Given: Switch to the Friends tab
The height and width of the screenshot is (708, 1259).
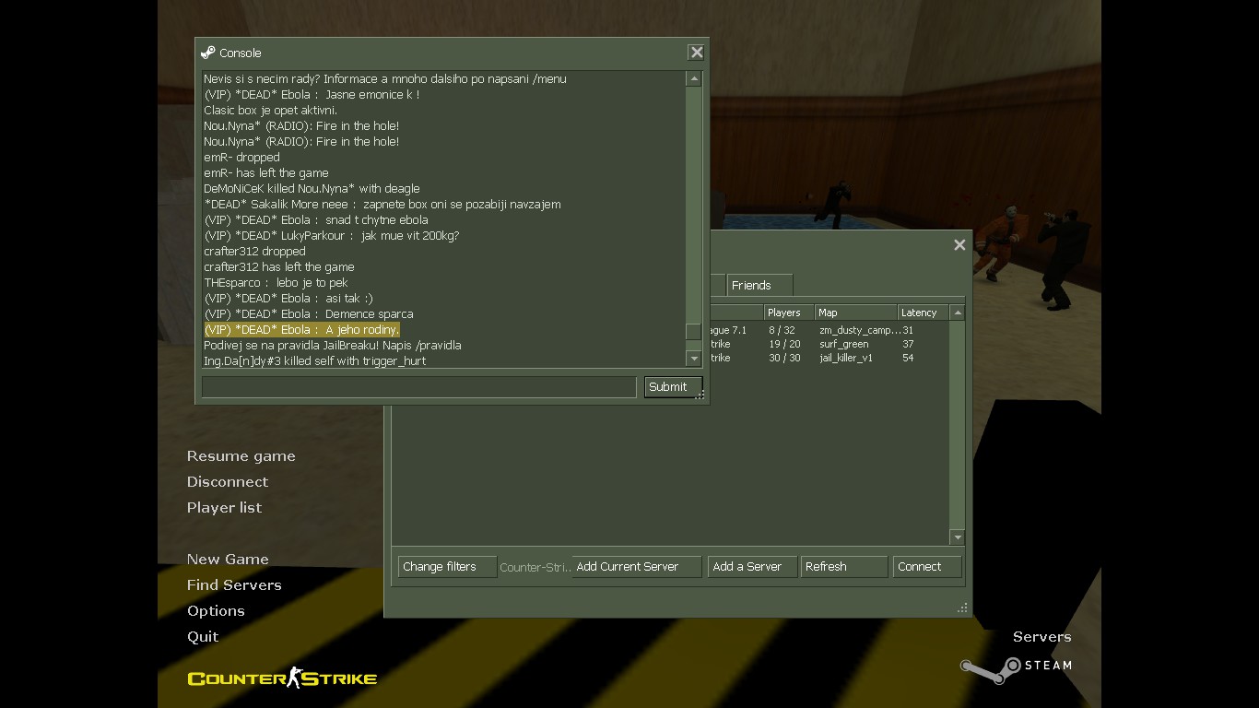Looking at the screenshot, I should (759, 285).
